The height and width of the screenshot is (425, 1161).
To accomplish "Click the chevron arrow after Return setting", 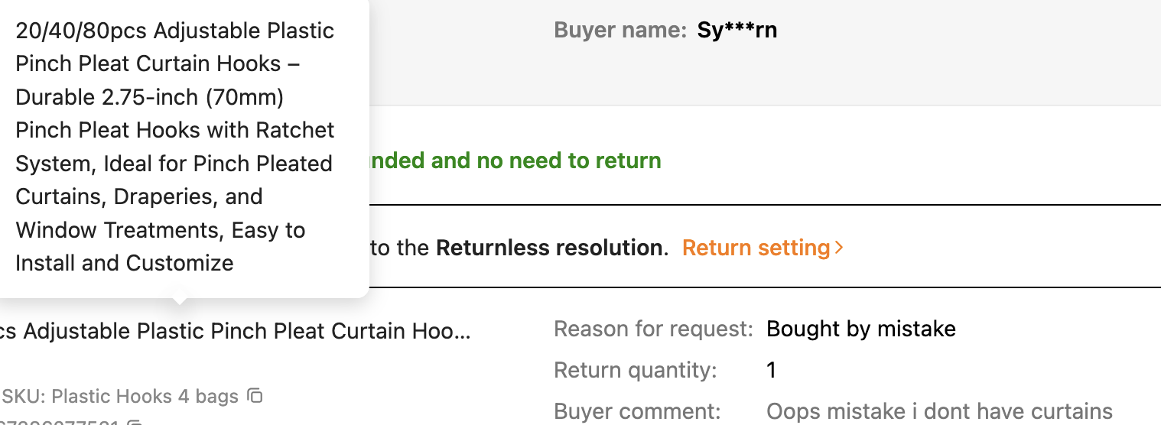I will tap(839, 248).
